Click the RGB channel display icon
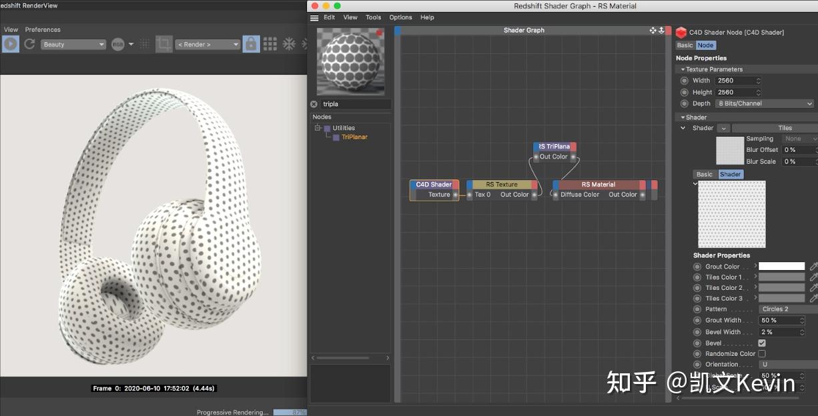 point(116,43)
